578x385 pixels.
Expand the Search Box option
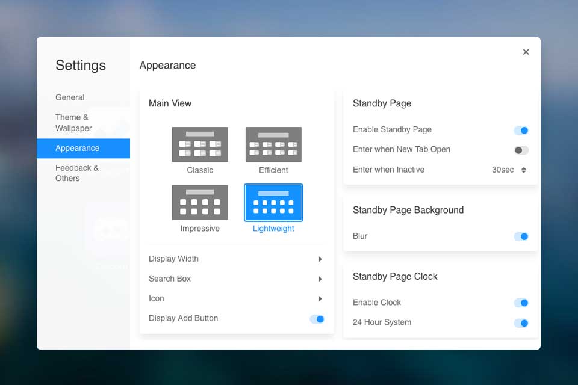point(236,279)
